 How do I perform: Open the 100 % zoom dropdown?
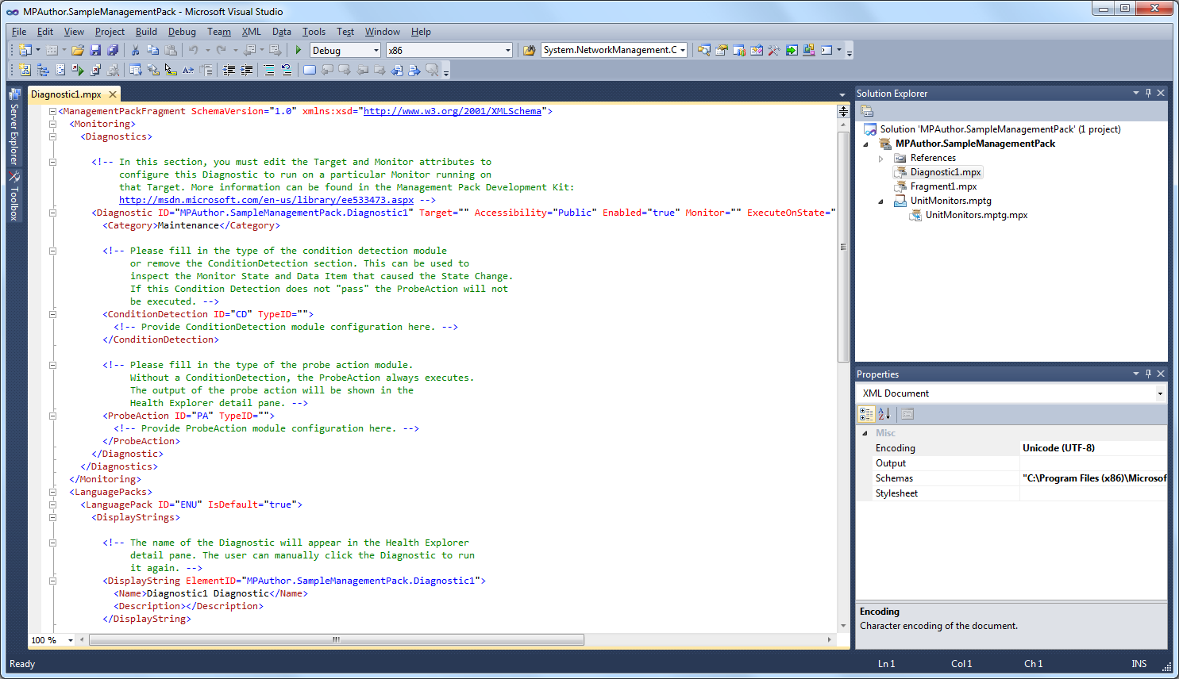tap(70, 640)
